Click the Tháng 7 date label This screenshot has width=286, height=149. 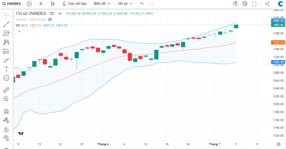(214, 144)
